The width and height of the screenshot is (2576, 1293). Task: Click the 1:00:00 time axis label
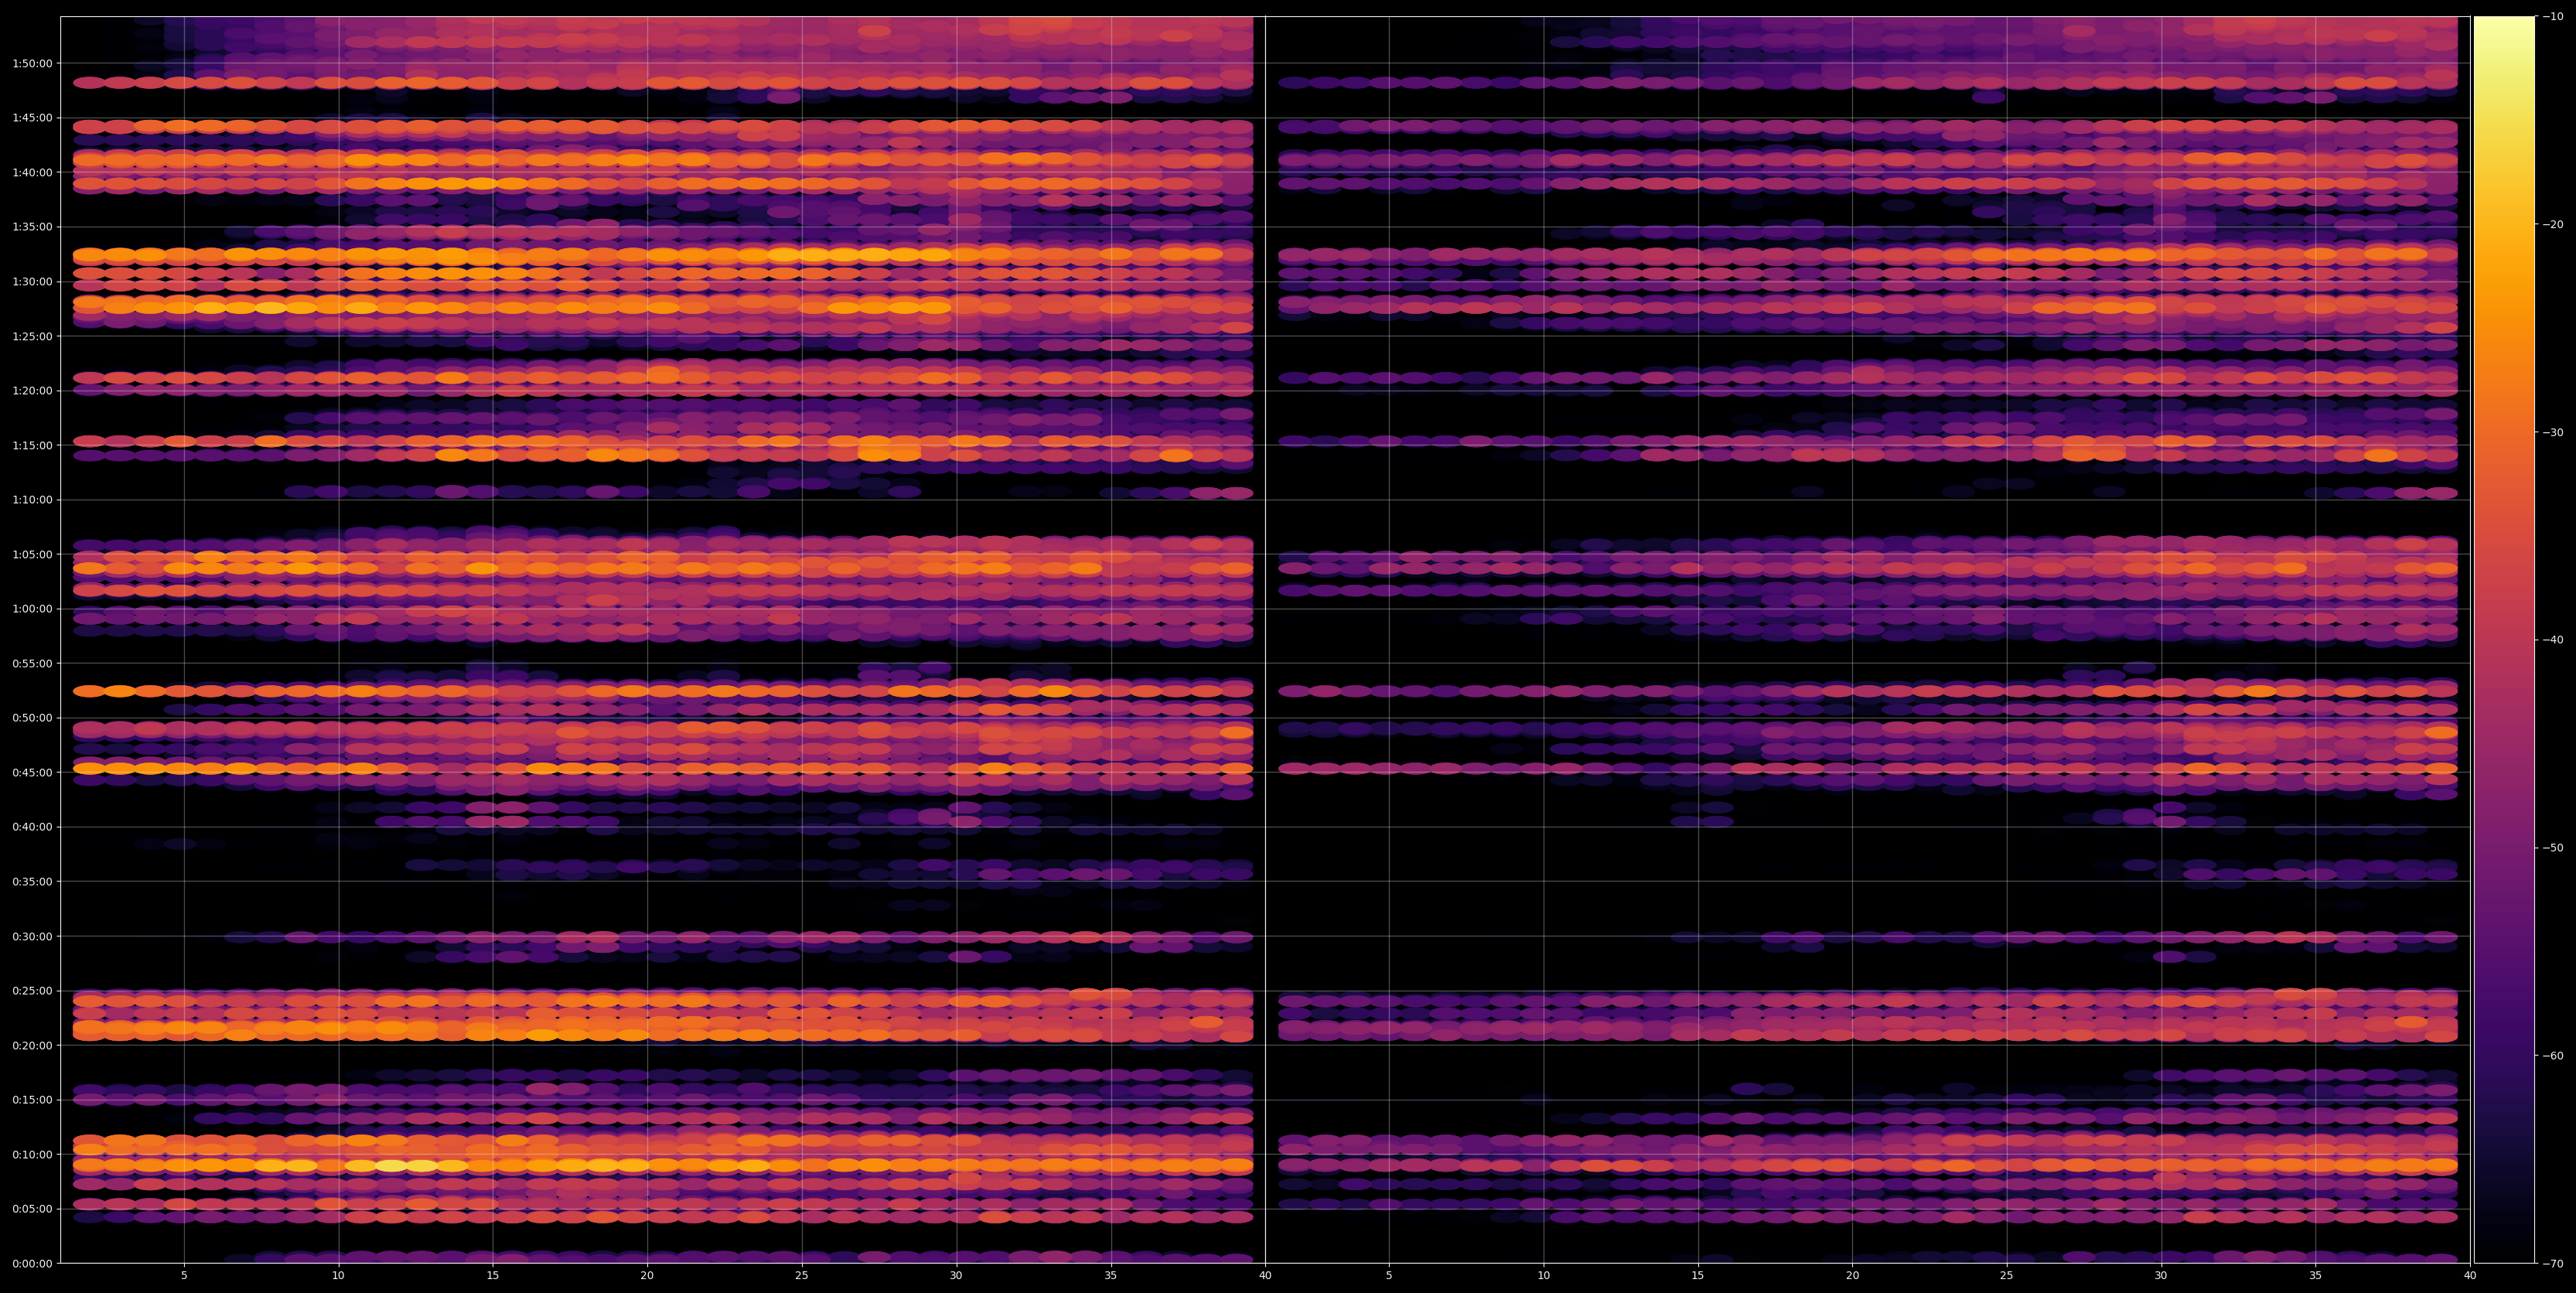32,609
